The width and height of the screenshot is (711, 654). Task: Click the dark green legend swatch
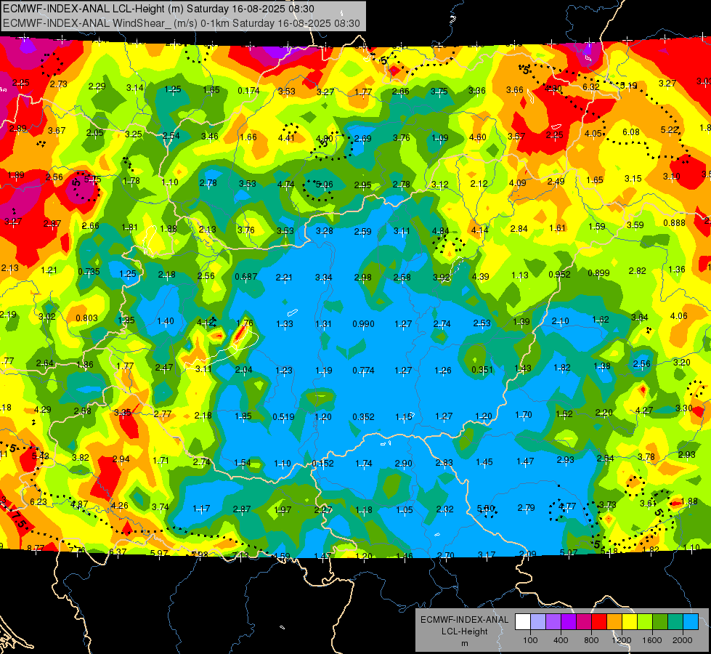pos(659,622)
